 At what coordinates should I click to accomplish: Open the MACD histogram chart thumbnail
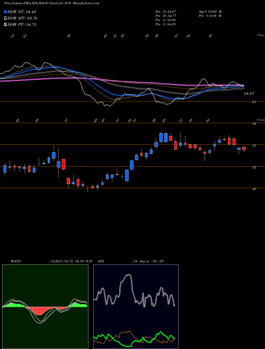point(45,307)
